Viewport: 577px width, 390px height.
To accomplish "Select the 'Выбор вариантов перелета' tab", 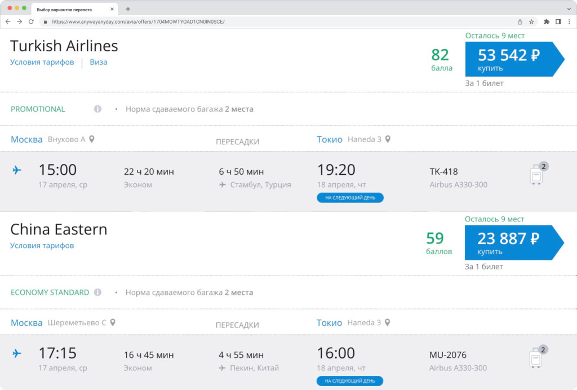I will [75, 9].
